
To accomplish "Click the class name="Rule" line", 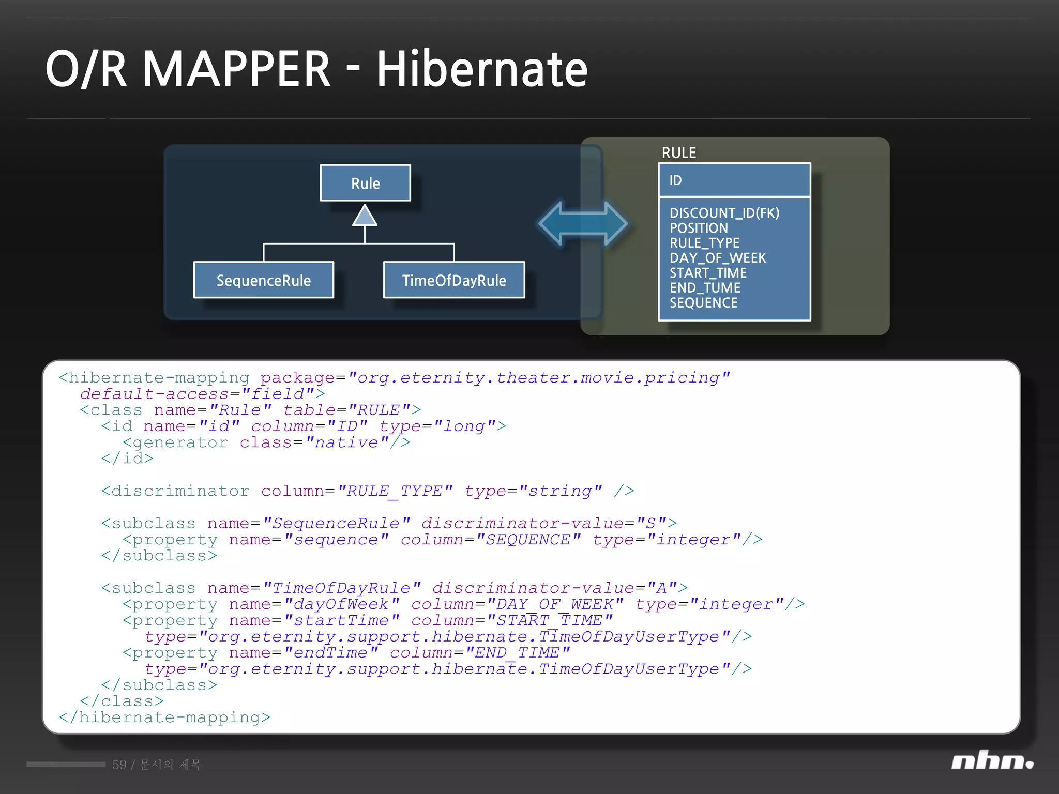I will click(250, 410).
